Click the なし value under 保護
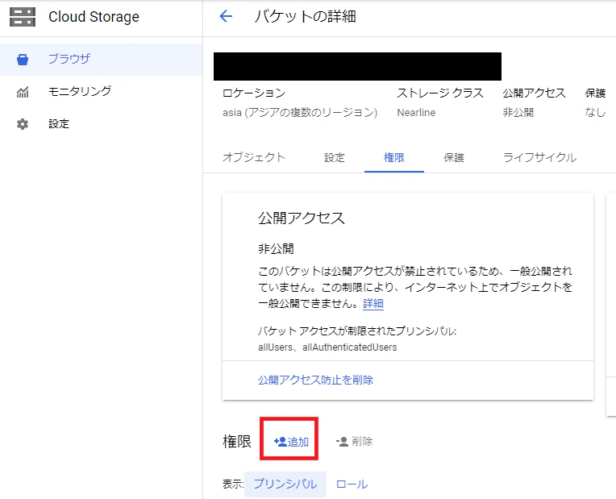 pyautogui.click(x=595, y=112)
